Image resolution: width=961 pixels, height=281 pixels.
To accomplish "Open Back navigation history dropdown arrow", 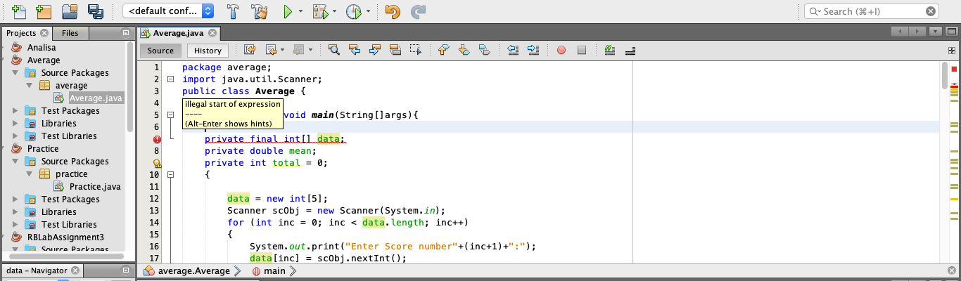I will [x=282, y=50].
